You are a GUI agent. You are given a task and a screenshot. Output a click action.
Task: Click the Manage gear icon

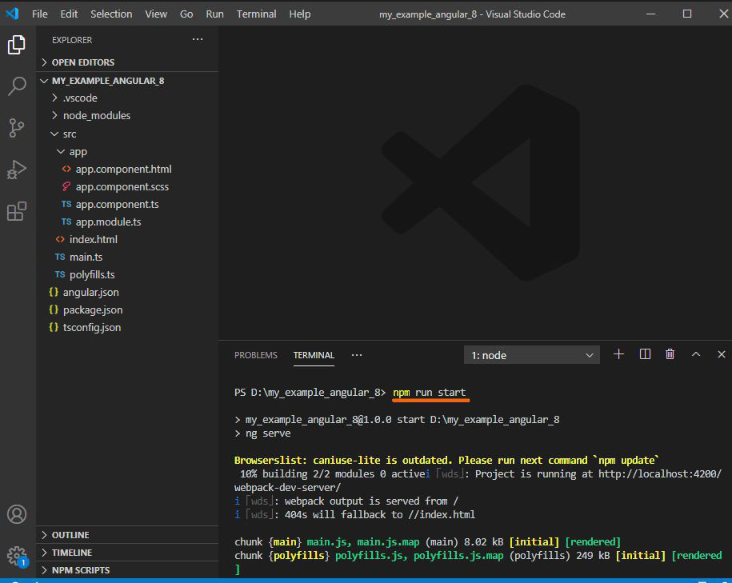coord(17,555)
